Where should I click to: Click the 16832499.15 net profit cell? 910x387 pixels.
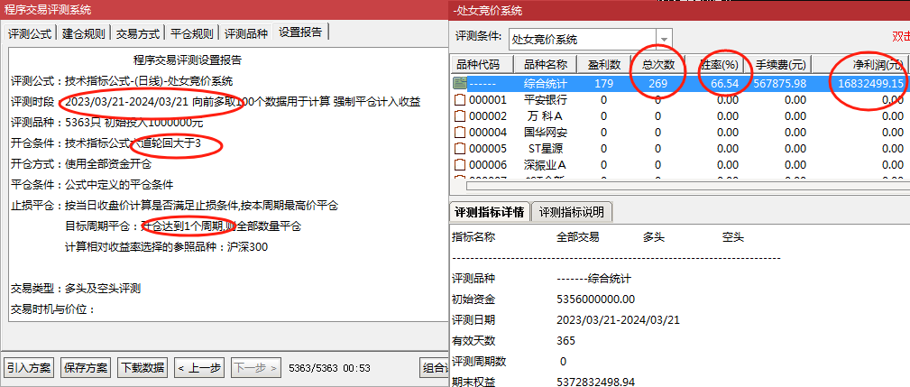pyautogui.click(x=870, y=84)
